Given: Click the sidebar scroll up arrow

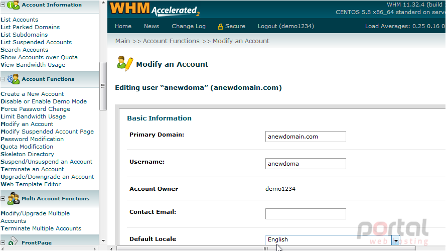Looking at the screenshot, I should click(103, 3).
